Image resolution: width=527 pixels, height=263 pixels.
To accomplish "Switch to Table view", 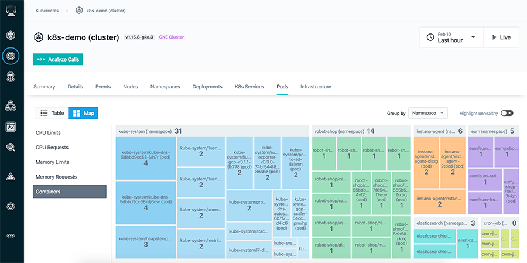I will coord(52,113).
